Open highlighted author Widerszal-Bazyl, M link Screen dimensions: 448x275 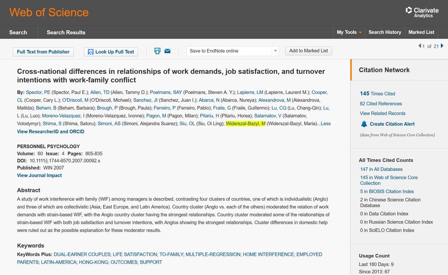pyautogui.click(x=245, y=124)
